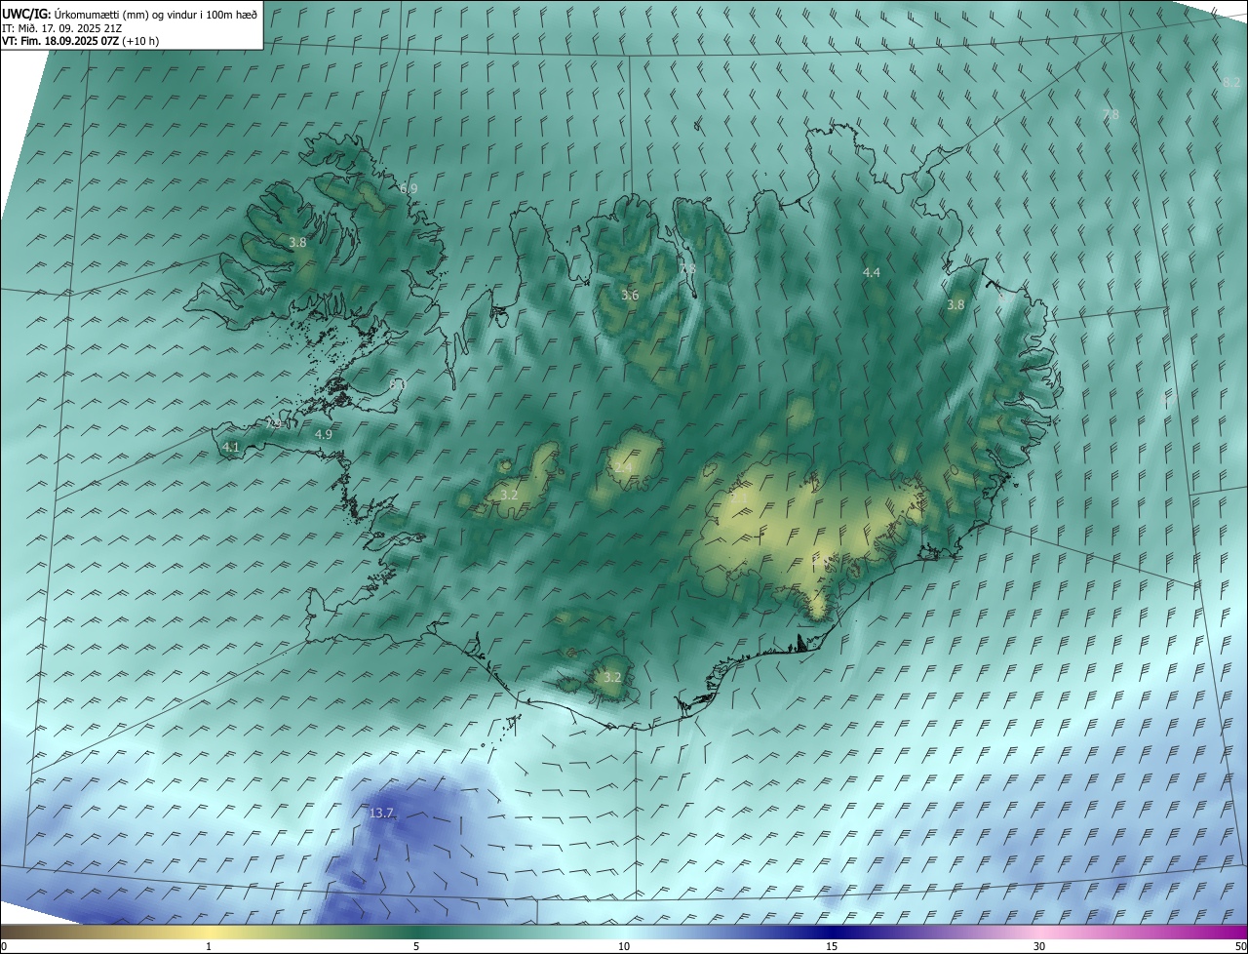Click the 8.0 value label
The height and width of the screenshot is (954, 1248).
397,385
